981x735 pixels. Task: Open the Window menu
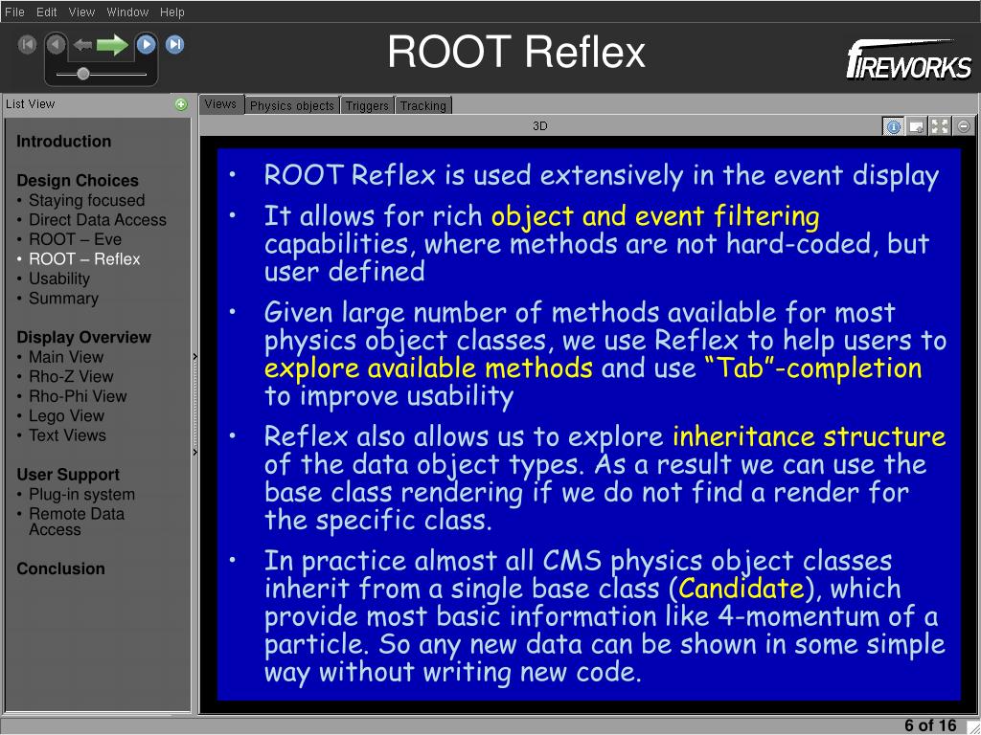coord(127,11)
